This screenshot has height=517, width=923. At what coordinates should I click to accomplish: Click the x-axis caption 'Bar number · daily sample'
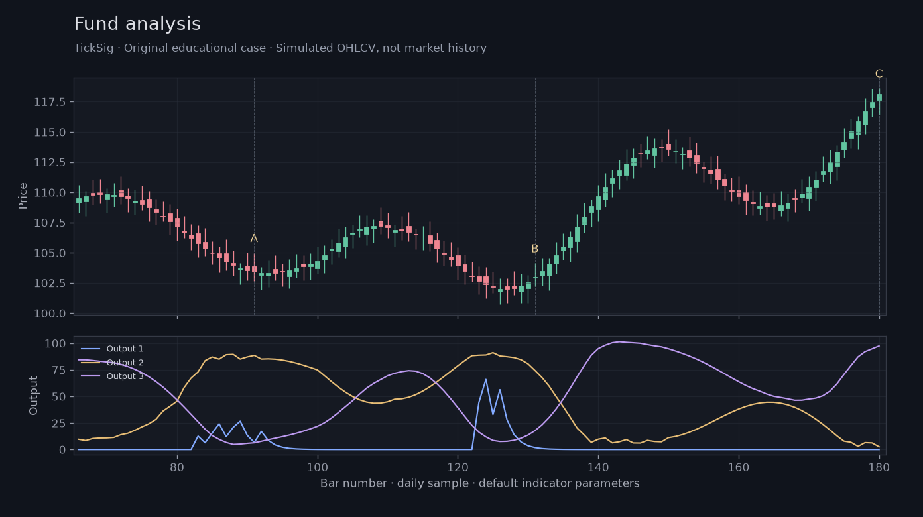pyautogui.click(x=479, y=483)
